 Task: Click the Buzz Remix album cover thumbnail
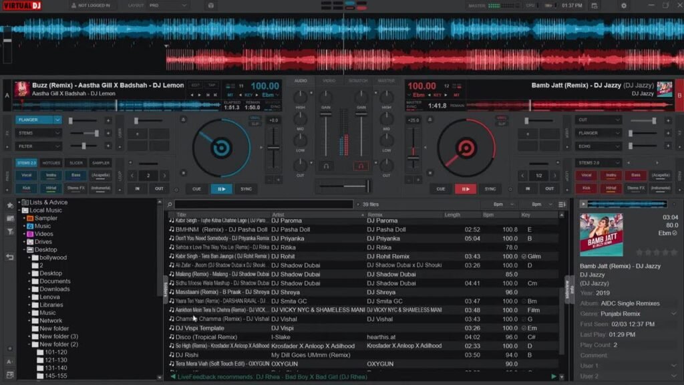(22, 89)
